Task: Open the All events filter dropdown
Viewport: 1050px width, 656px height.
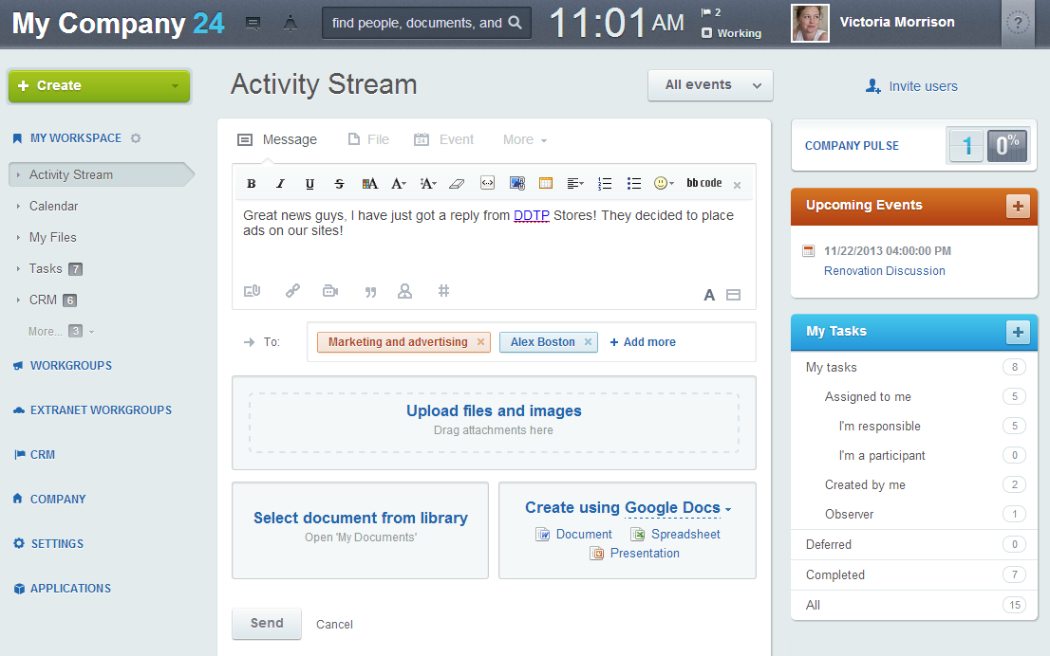Action: (710, 85)
